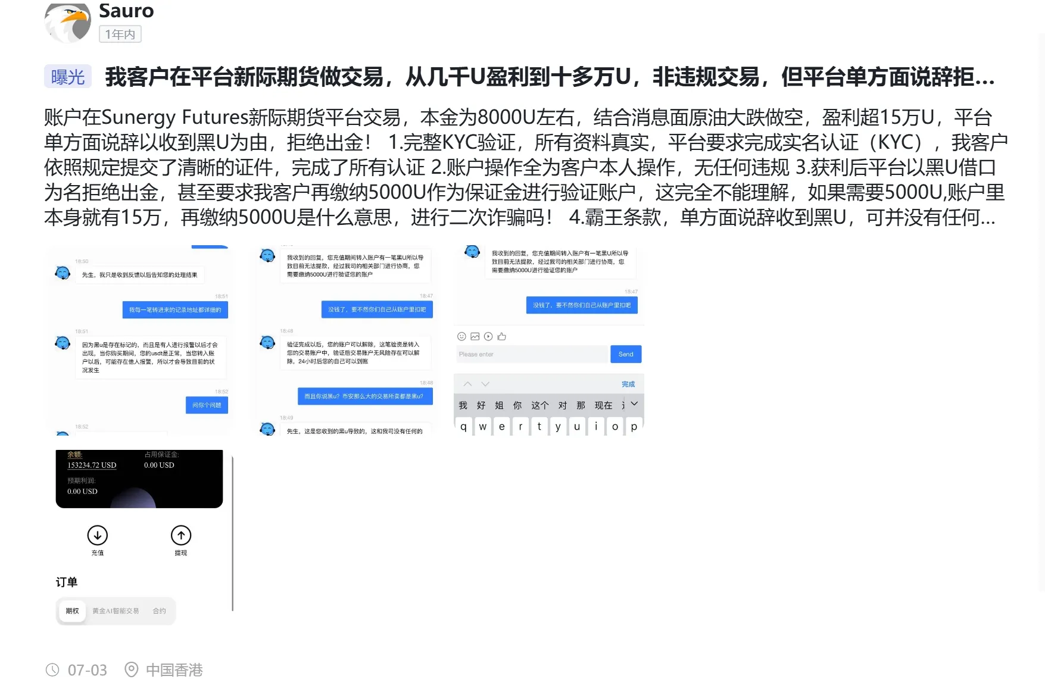Click the post date "07-03"
The width and height of the screenshot is (1045, 679).
(x=88, y=670)
